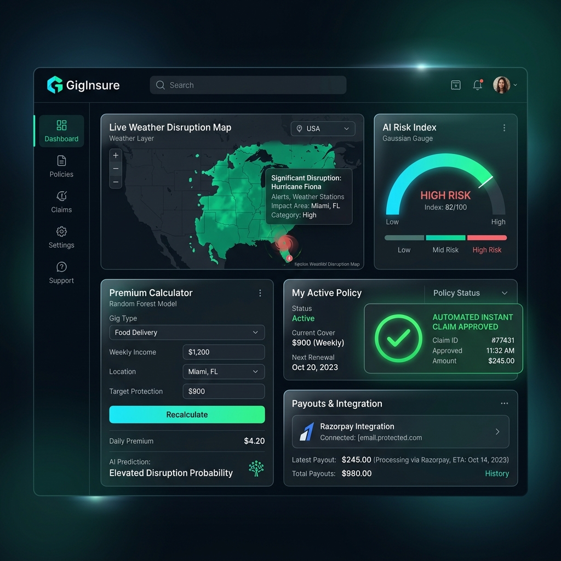
Task: Click the claim ID '#77431' value
Action: click(503, 340)
